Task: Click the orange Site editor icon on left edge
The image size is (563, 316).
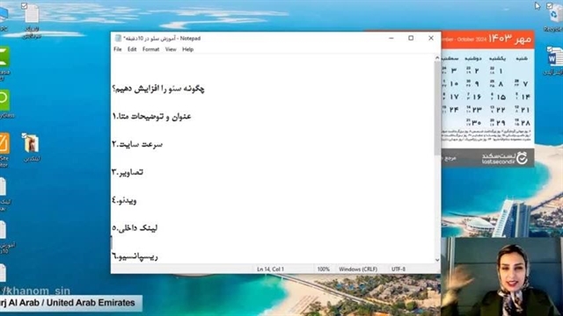Action: (4, 143)
